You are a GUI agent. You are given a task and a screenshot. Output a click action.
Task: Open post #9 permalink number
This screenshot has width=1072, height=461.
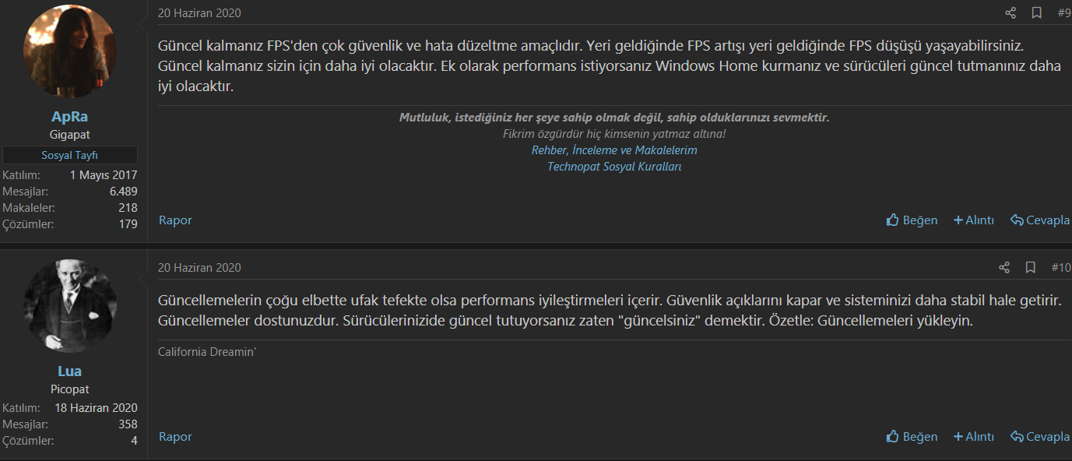tap(1063, 12)
